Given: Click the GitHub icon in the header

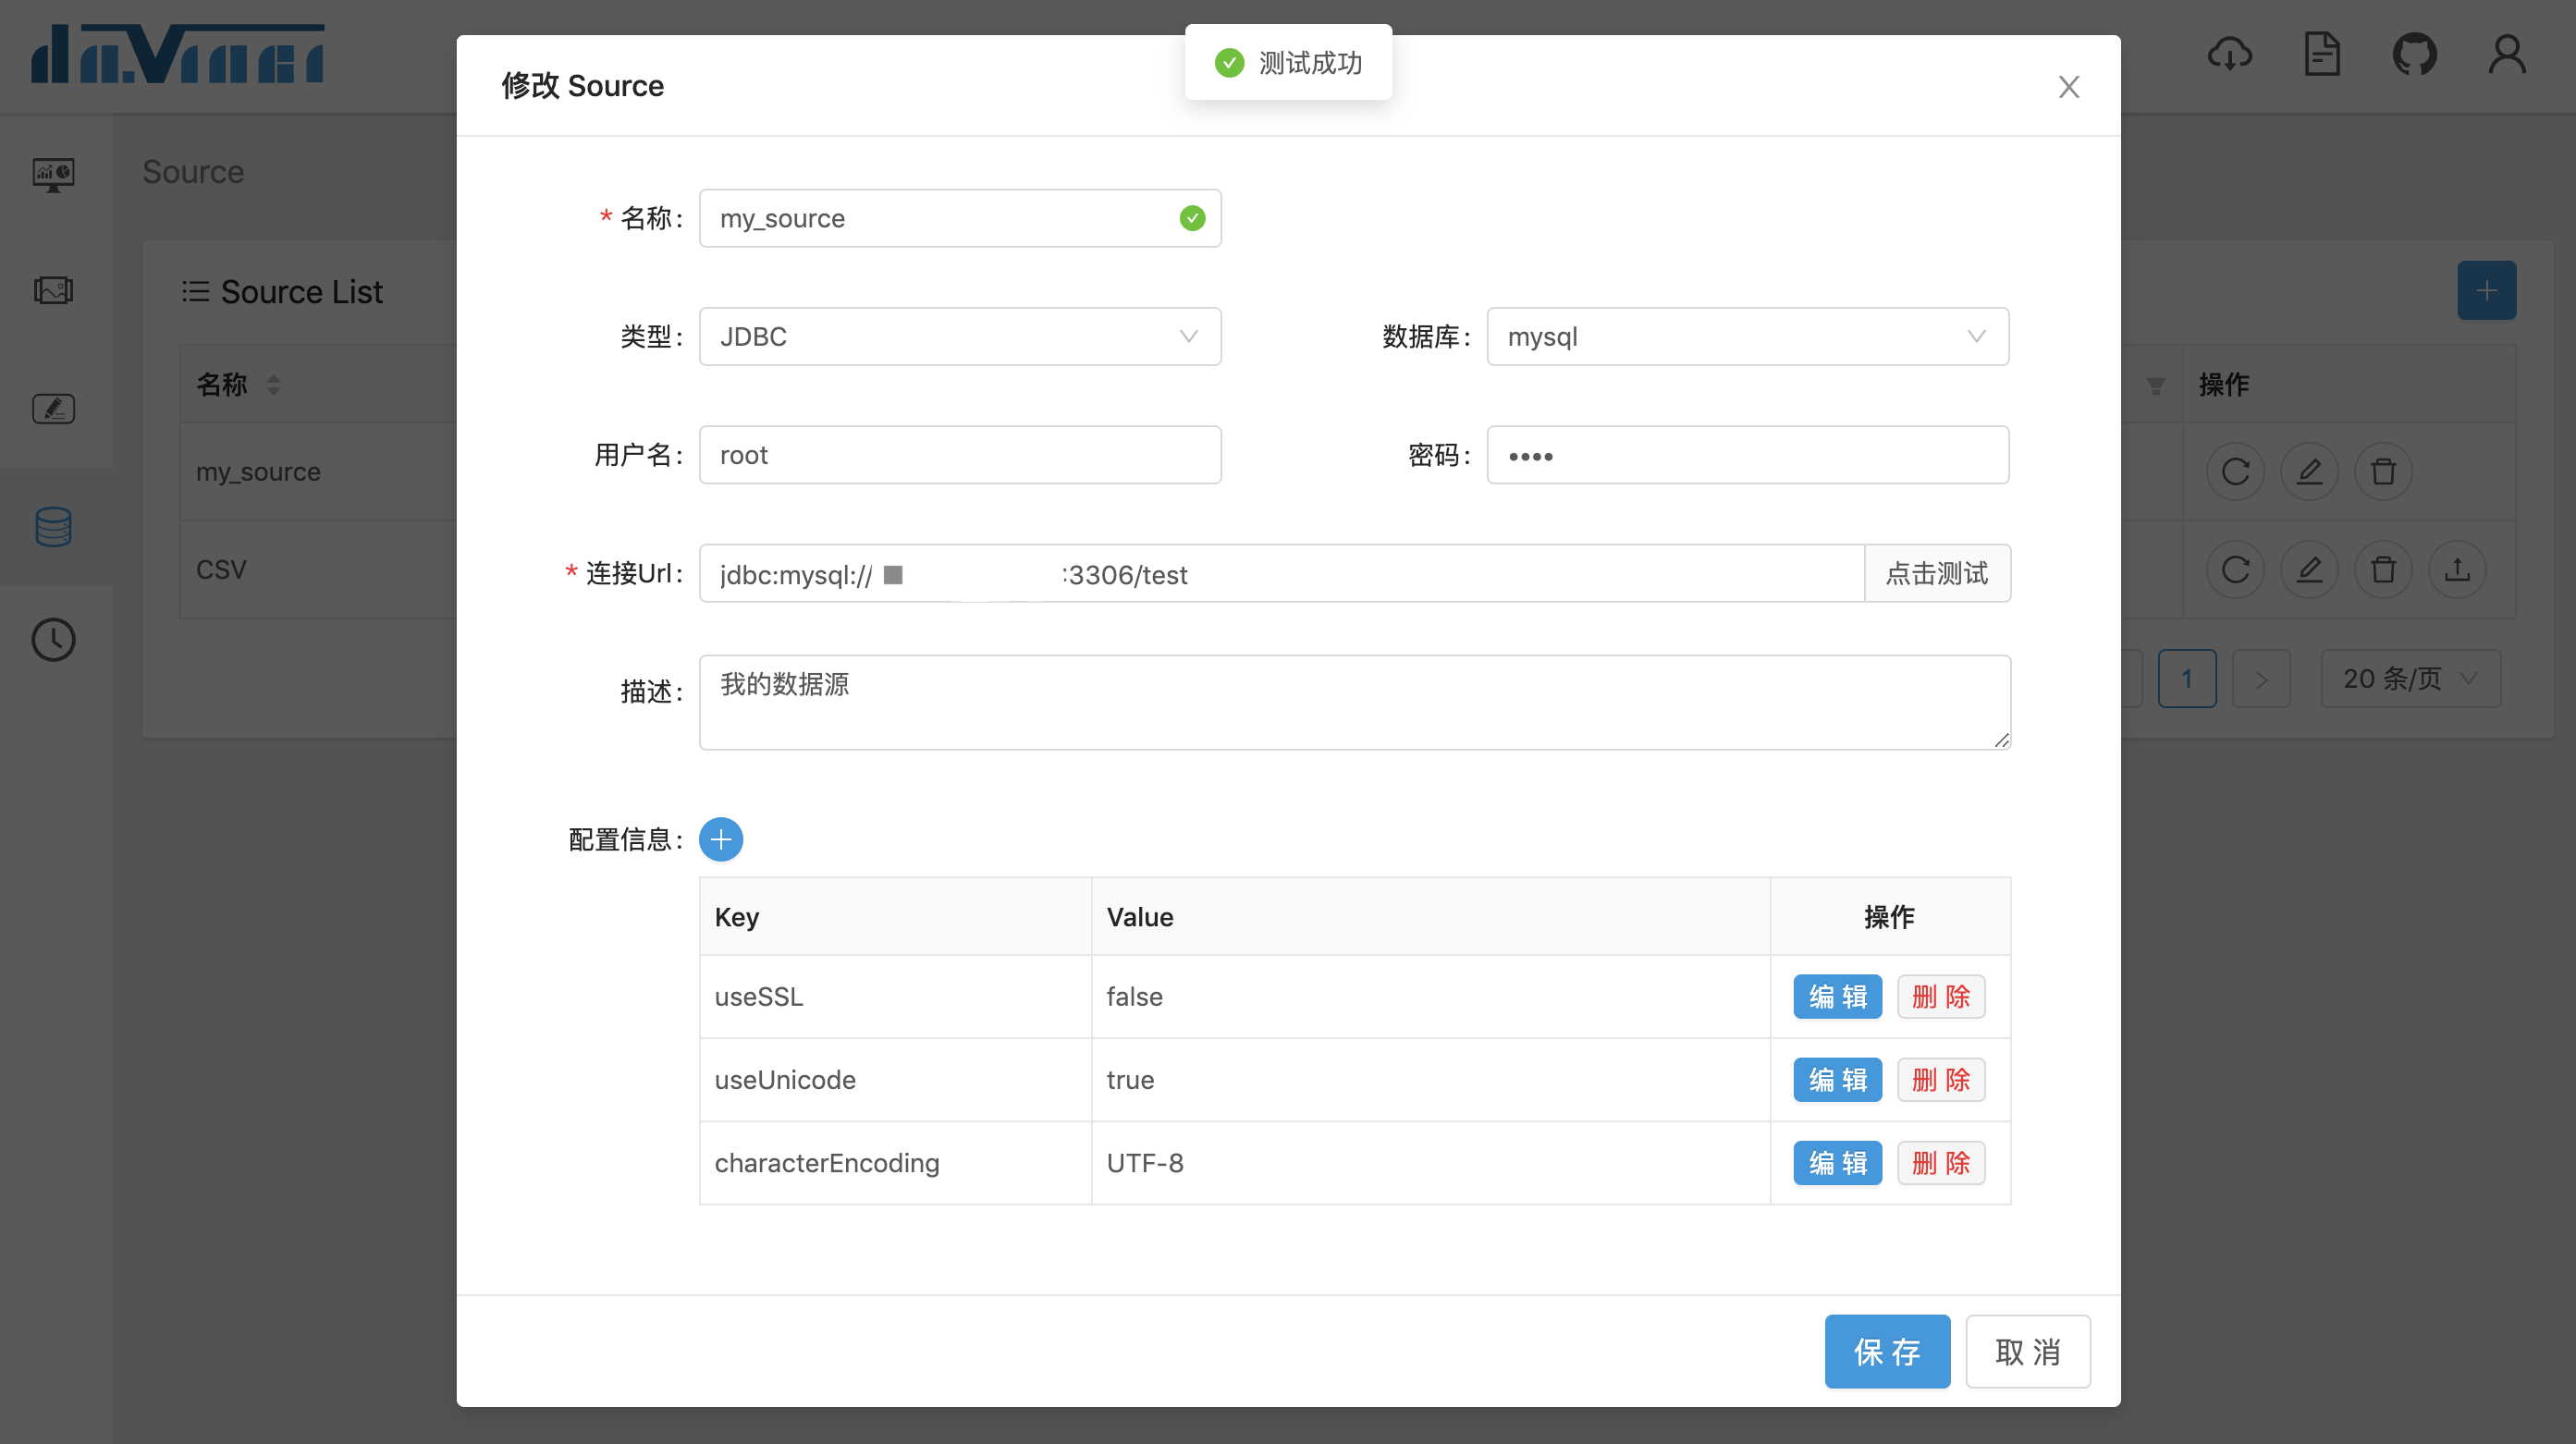Looking at the screenshot, I should coord(2414,54).
